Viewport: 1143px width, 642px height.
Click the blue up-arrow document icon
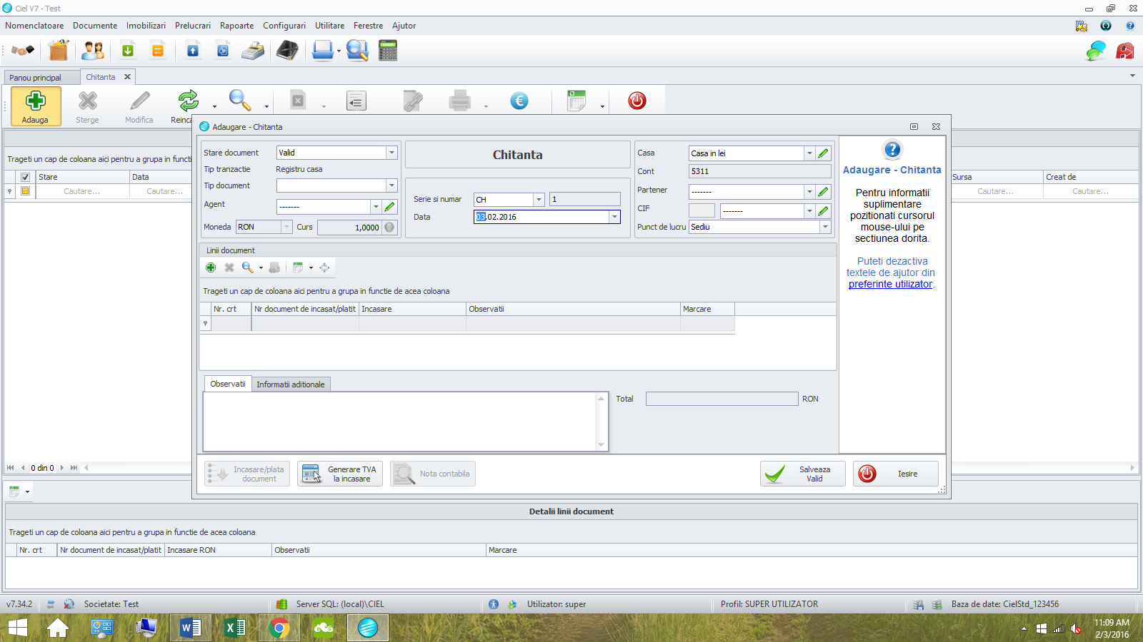(193, 51)
